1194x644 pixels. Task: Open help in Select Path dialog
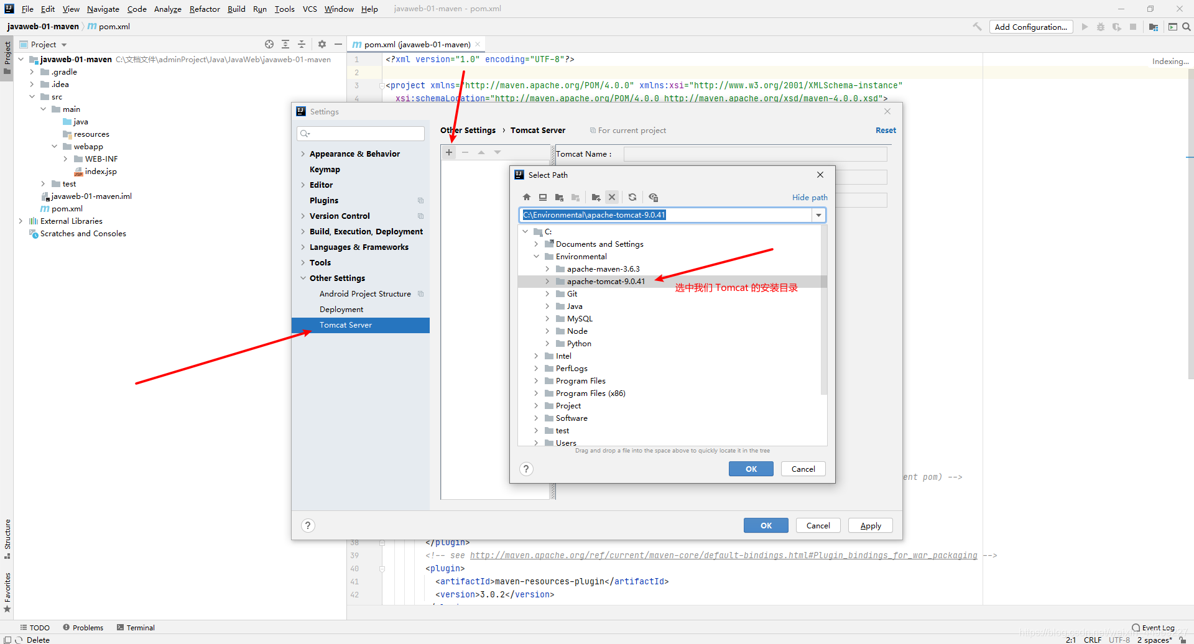tap(526, 469)
